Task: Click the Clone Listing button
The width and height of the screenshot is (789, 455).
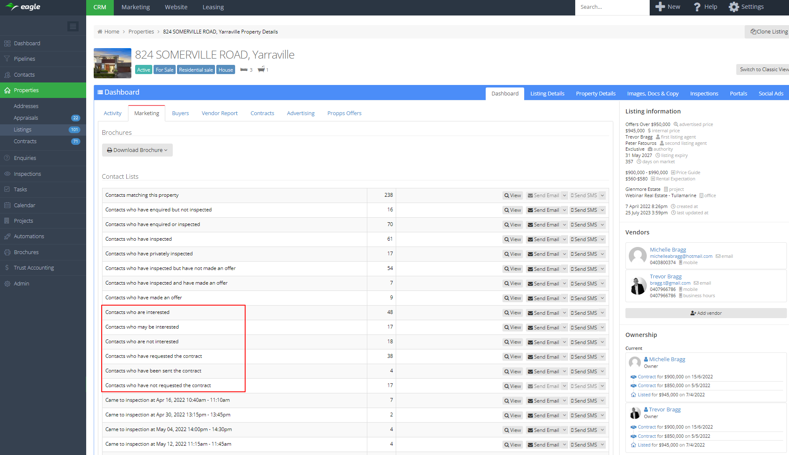Action: (769, 32)
